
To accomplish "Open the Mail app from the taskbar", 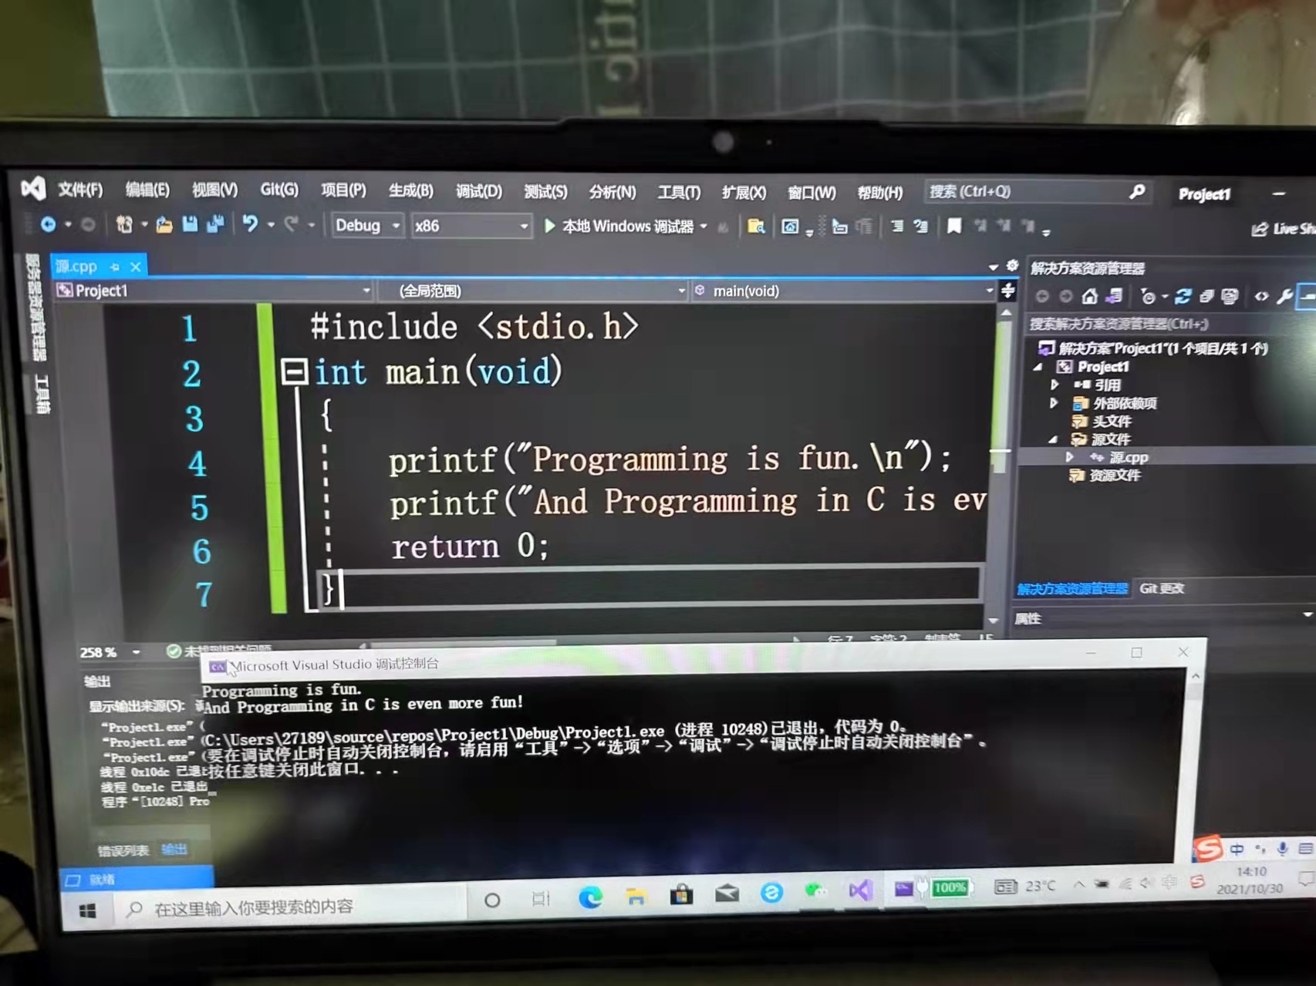I will click(727, 893).
